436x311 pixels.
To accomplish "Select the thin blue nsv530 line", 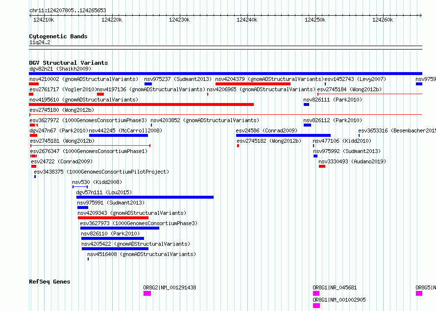I will point(80,187).
